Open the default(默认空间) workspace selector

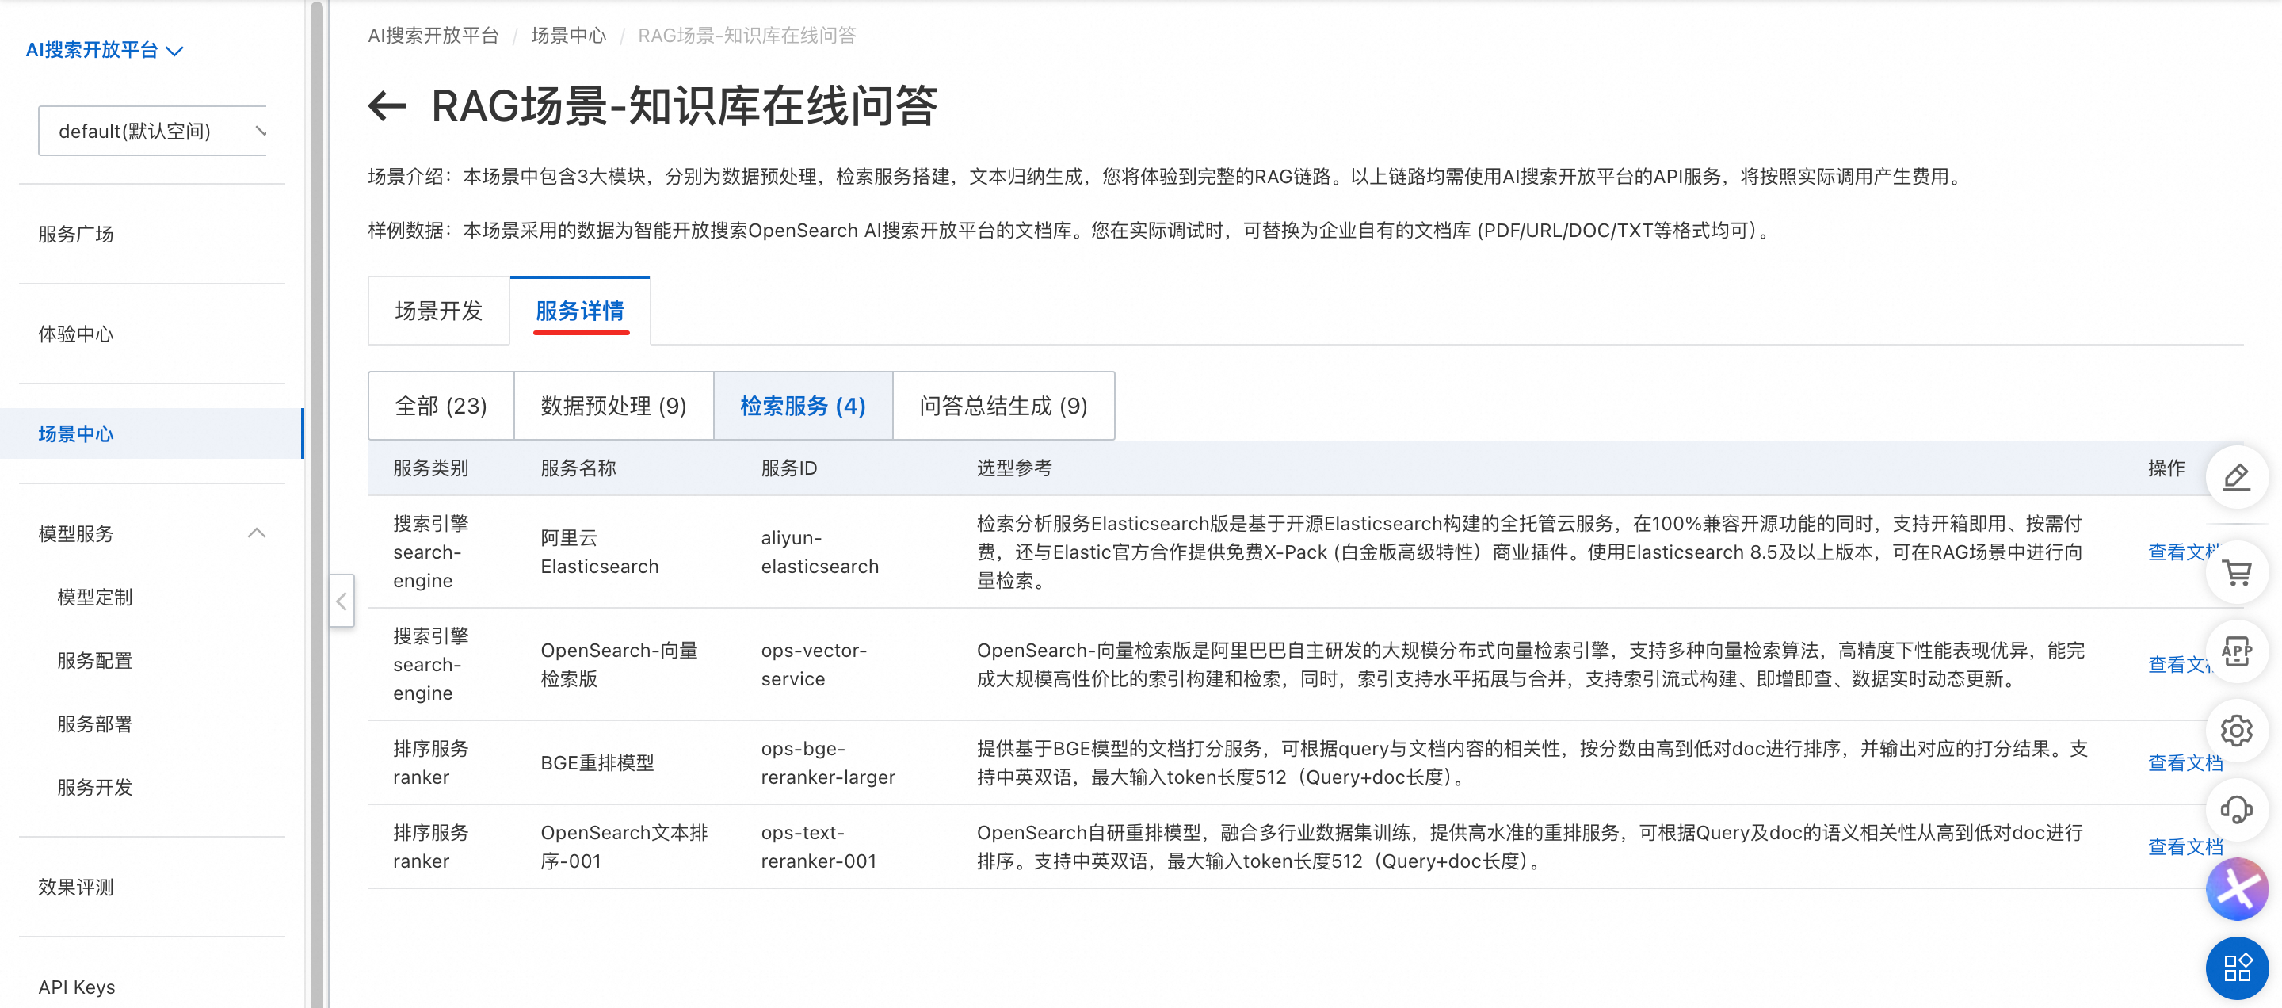152,131
